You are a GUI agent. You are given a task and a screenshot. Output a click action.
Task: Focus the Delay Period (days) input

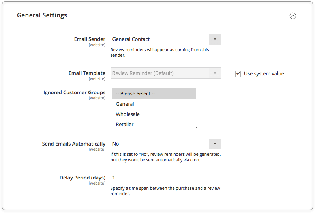coord(165,177)
